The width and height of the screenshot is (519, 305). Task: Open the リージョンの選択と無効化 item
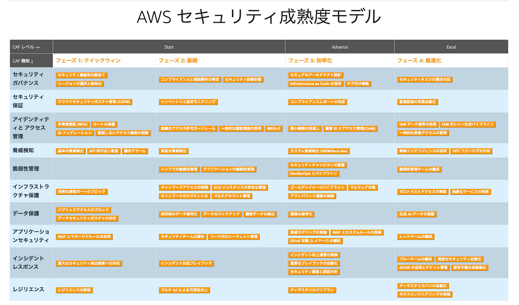[80, 84]
